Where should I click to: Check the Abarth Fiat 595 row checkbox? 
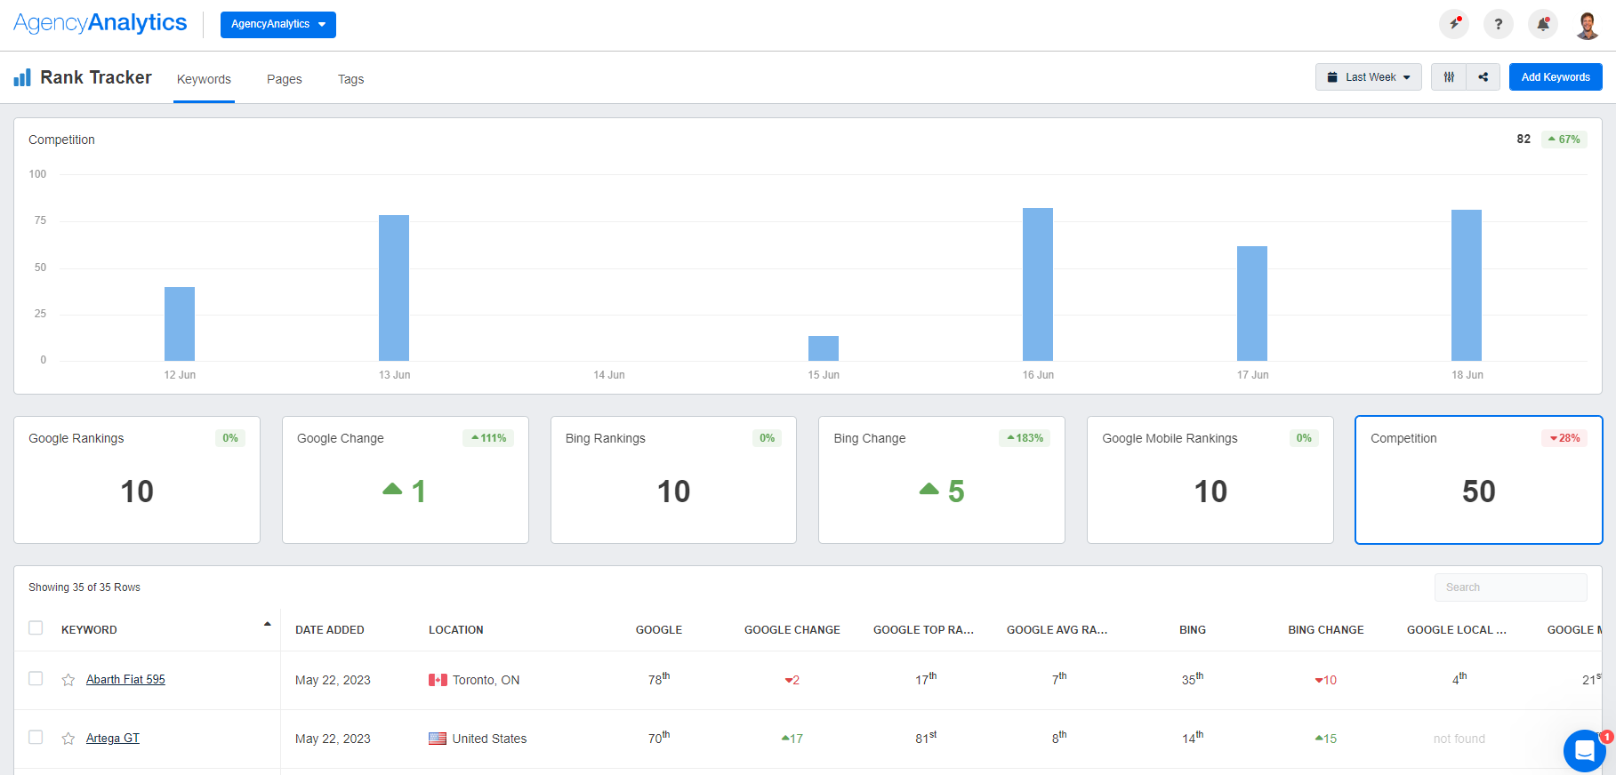36,679
